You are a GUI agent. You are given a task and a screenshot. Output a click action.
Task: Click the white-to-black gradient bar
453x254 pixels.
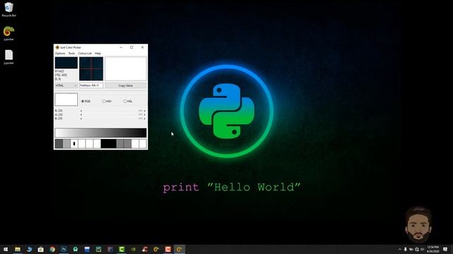tap(101, 133)
